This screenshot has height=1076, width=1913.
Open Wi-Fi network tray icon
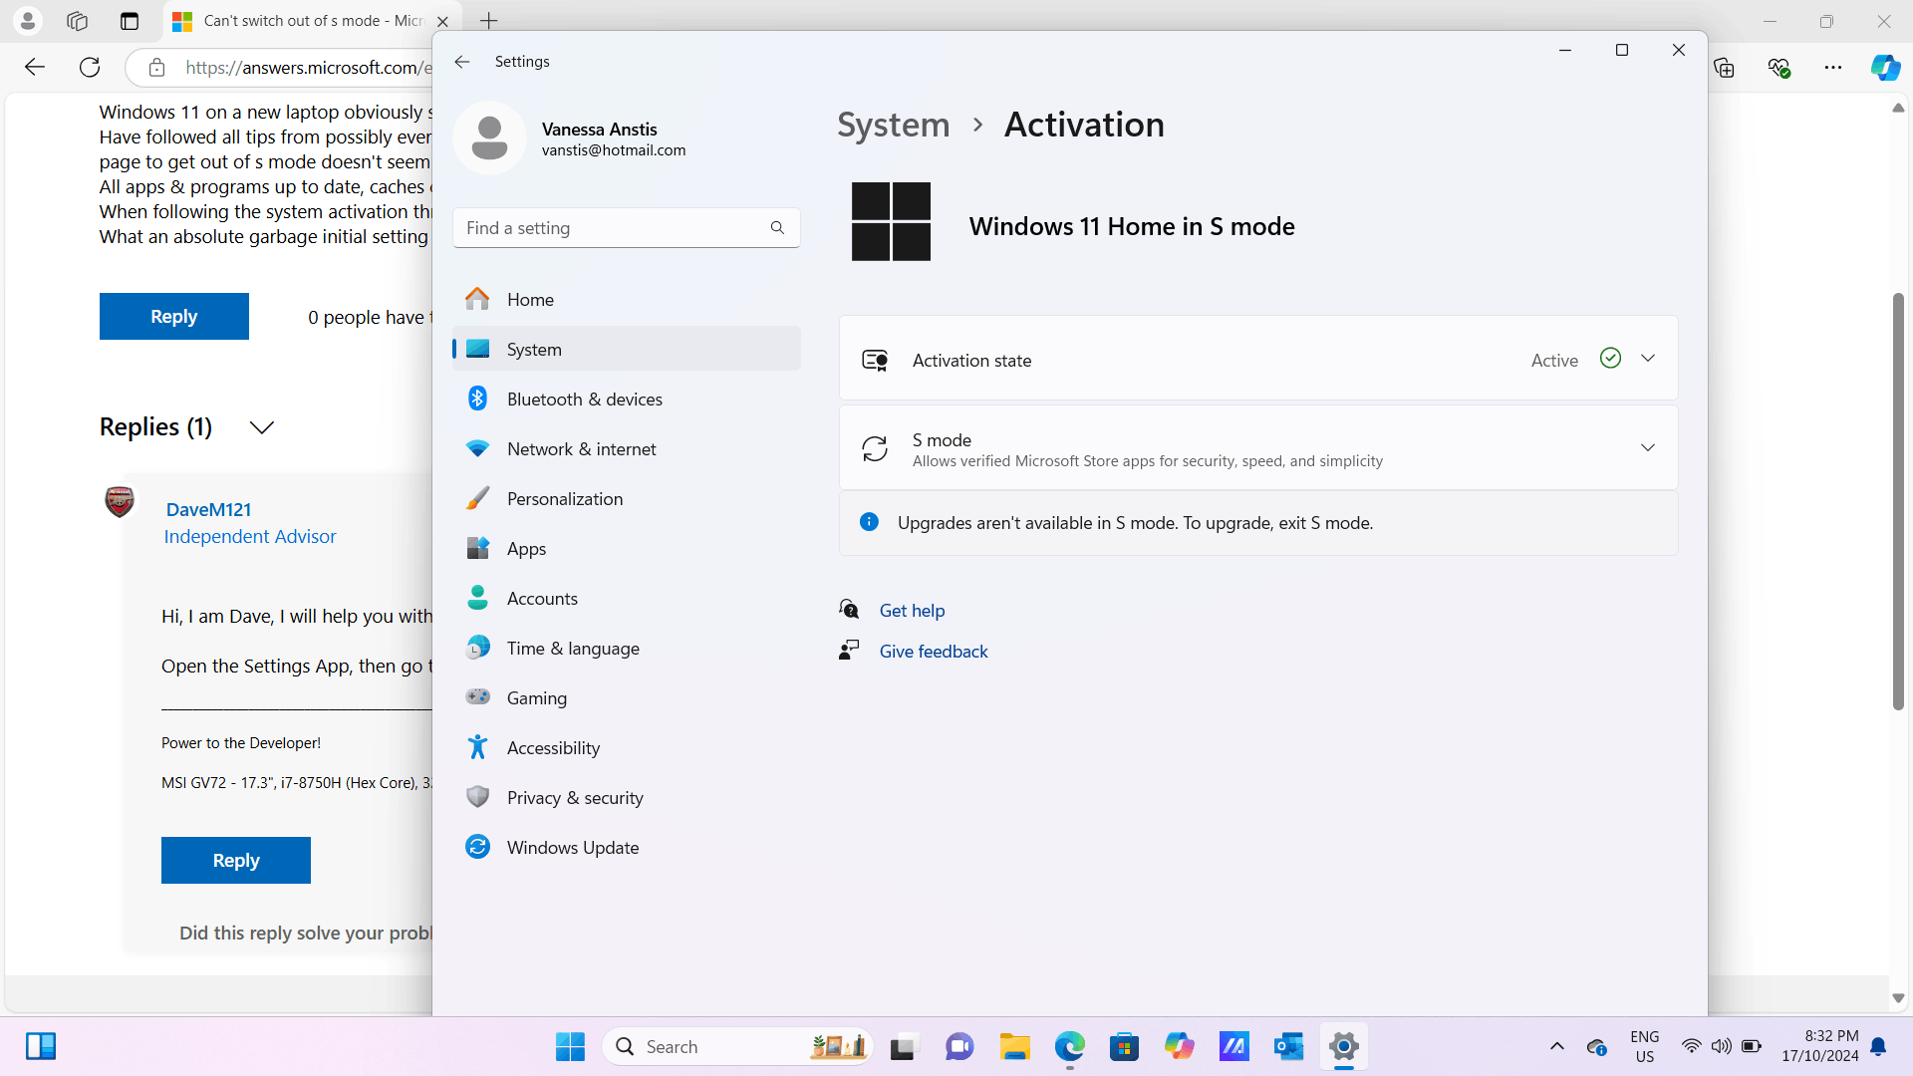point(1691,1046)
